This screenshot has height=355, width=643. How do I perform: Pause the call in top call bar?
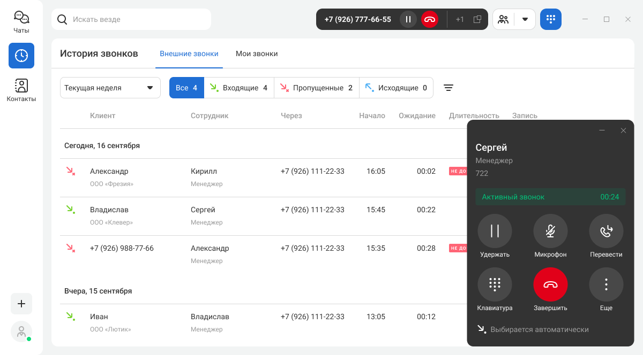pos(408,19)
